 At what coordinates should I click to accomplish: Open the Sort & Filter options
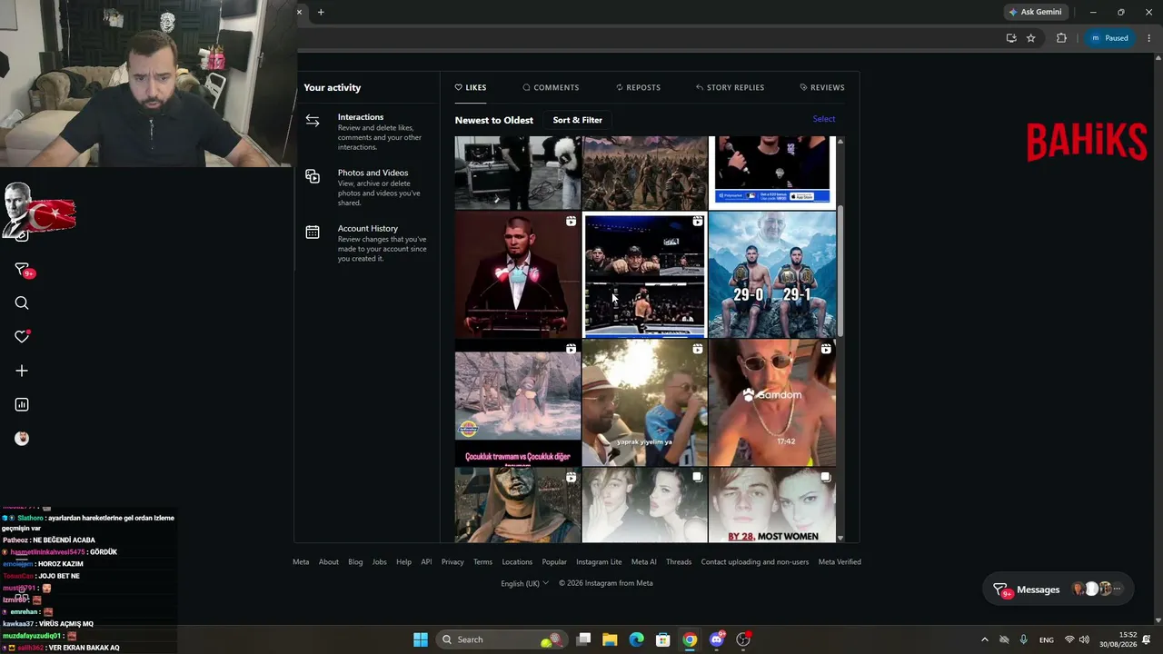[x=578, y=120]
